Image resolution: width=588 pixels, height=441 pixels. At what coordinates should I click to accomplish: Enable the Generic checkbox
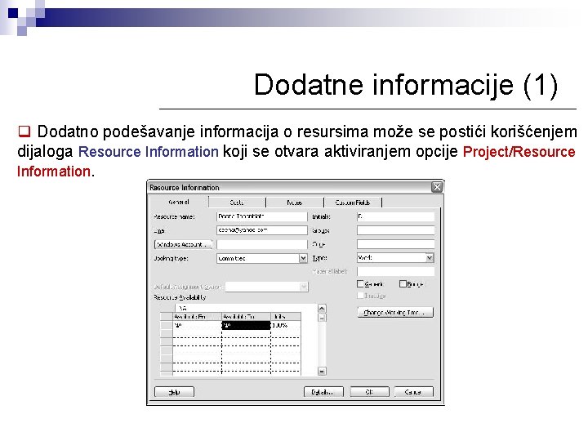(x=360, y=284)
